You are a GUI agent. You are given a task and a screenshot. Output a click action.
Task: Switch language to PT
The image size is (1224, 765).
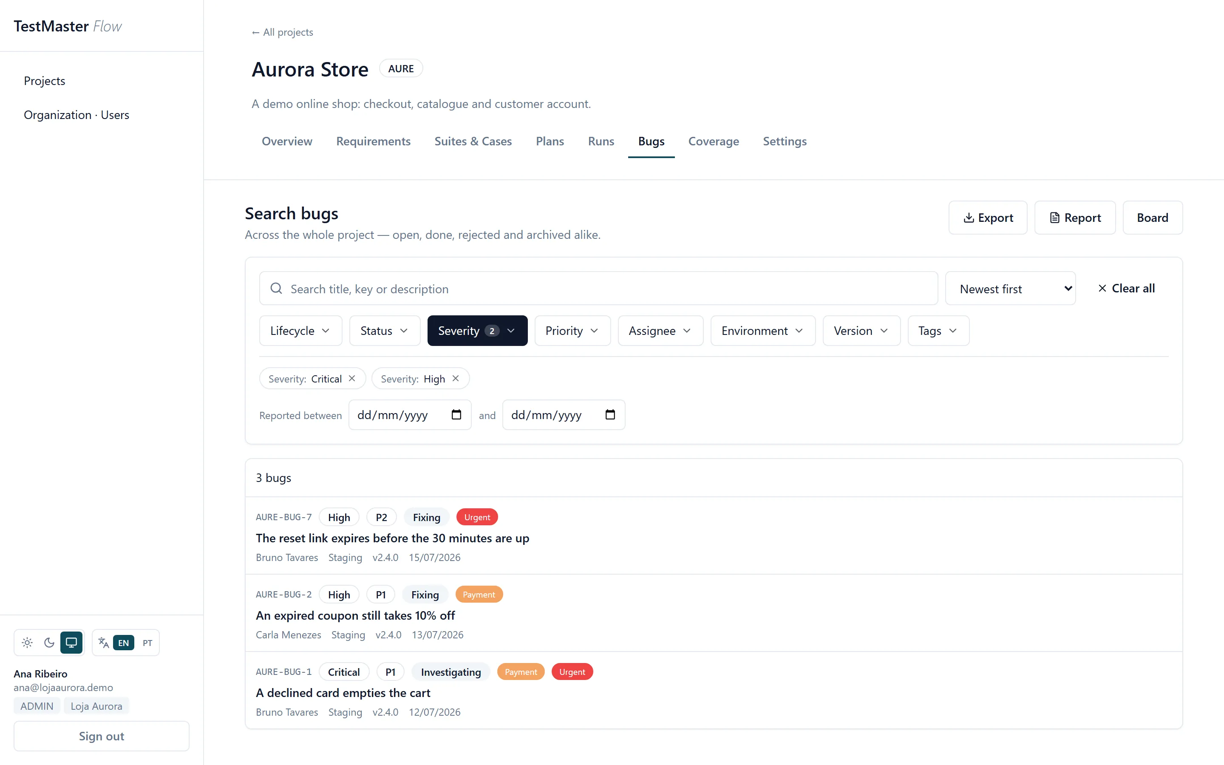coord(147,643)
